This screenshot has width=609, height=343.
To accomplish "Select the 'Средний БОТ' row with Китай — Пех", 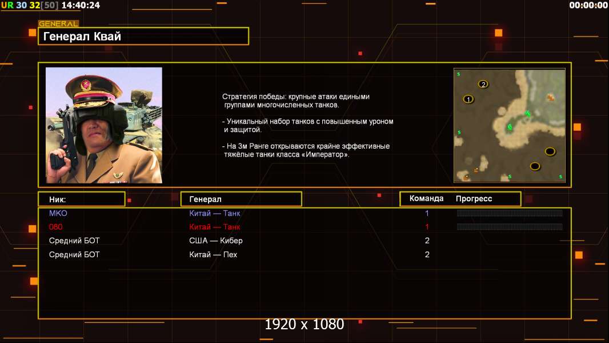I will (304, 255).
